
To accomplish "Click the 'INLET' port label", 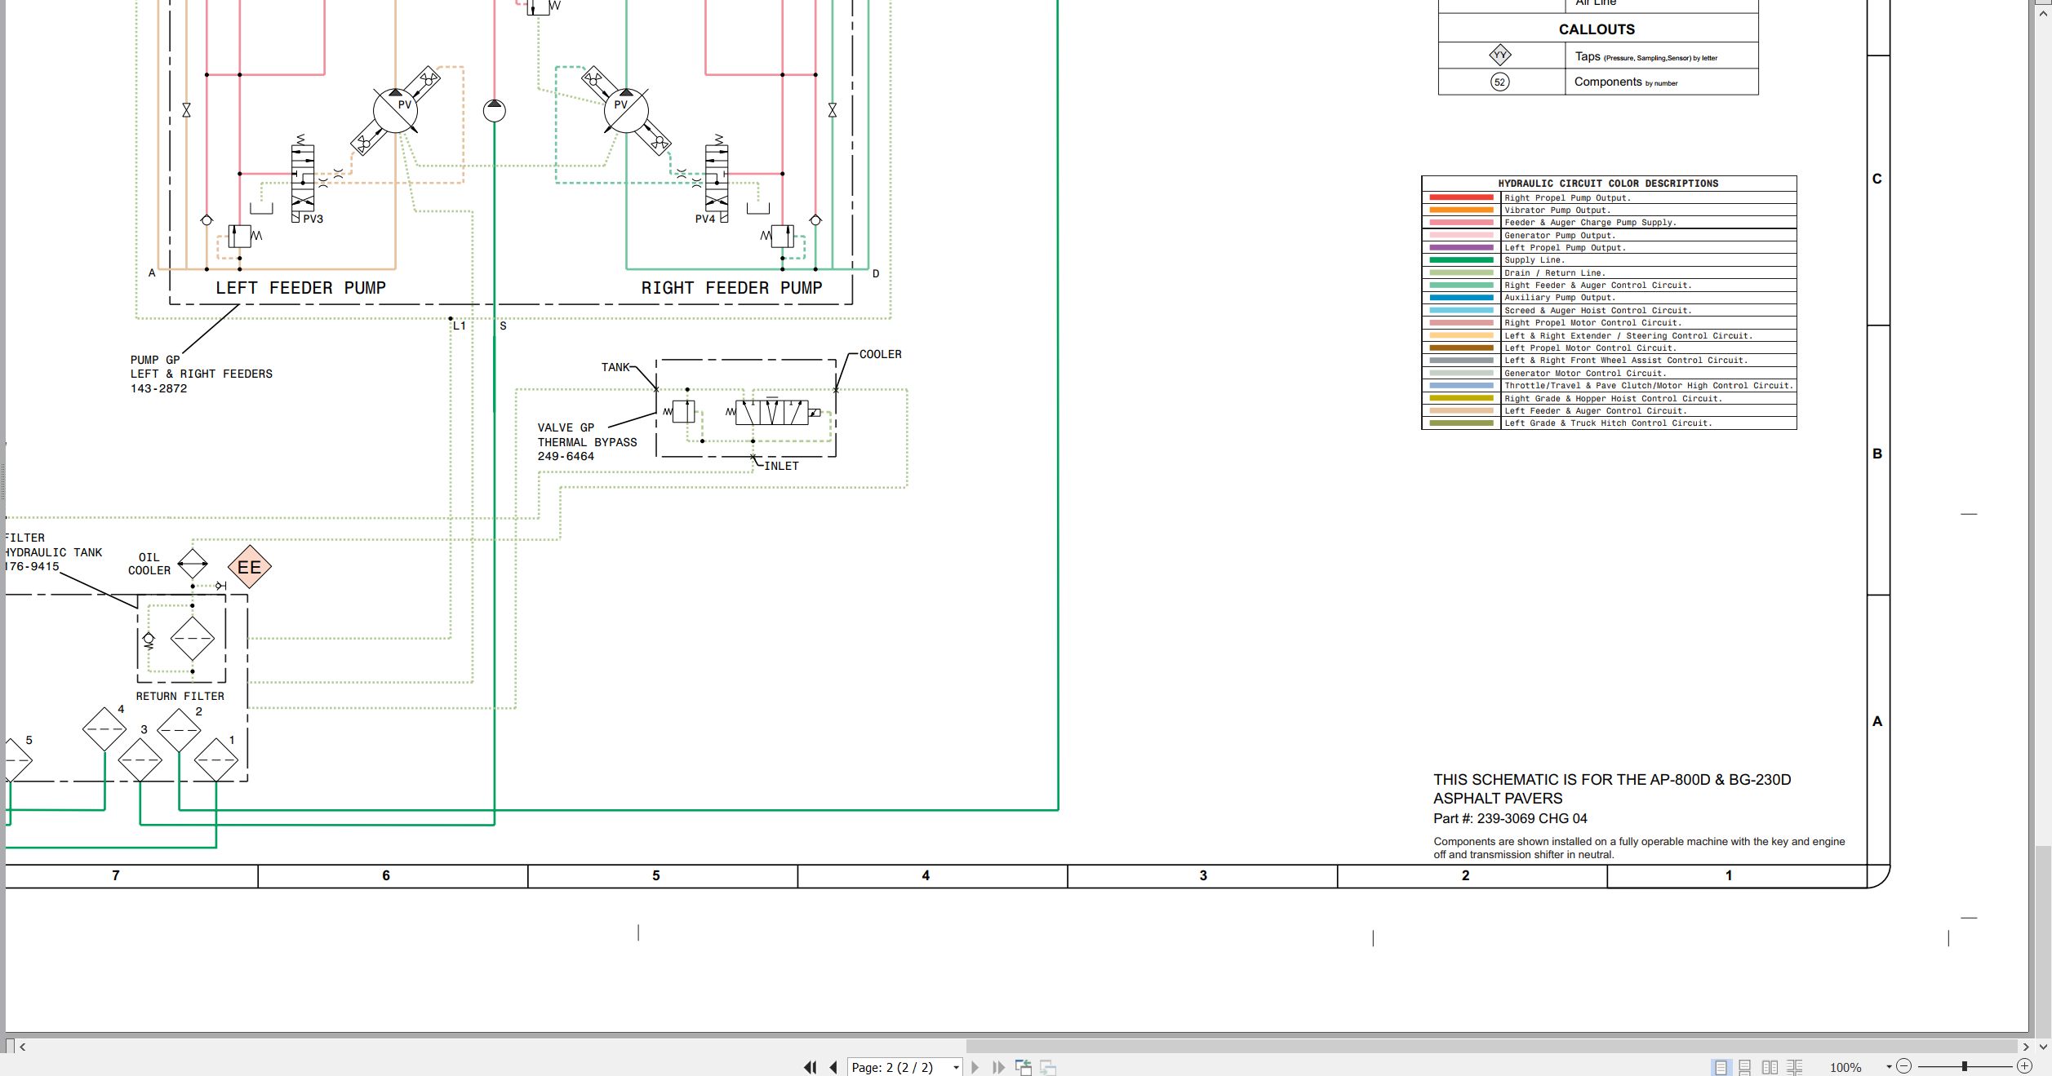I will click(781, 466).
